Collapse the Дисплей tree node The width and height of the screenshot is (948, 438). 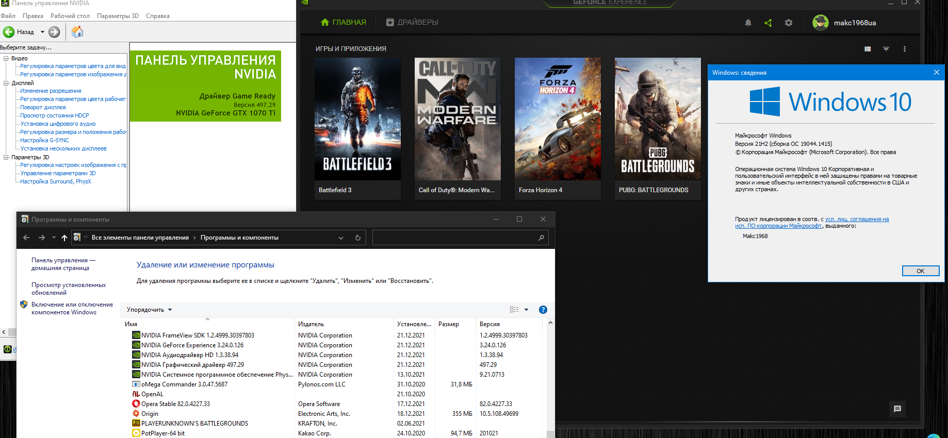[x=6, y=83]
